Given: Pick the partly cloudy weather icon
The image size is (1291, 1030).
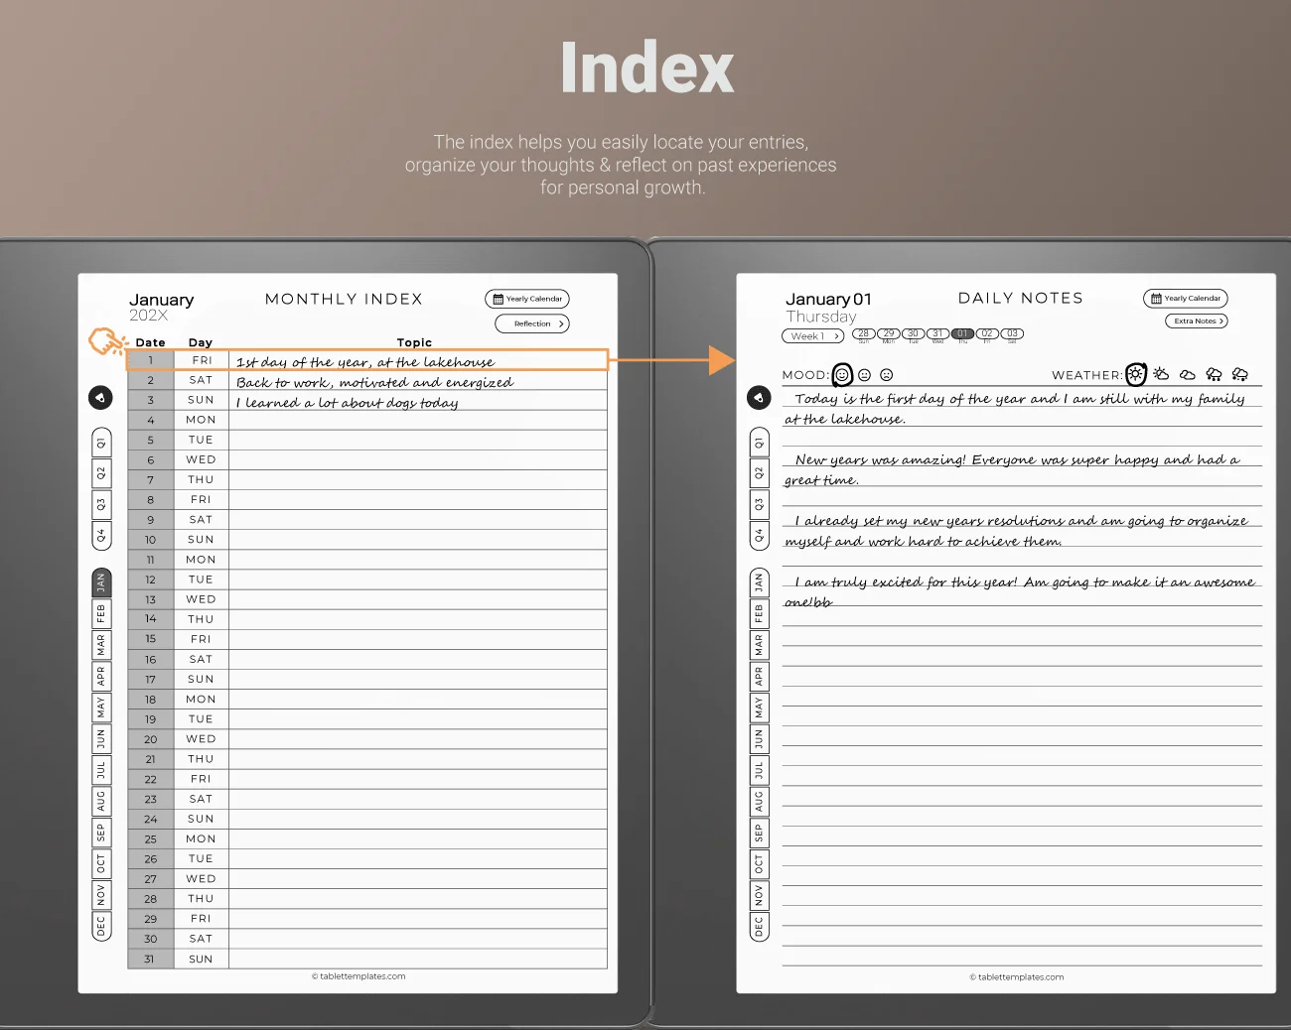Looking at the screenshot, I should tap(1161, 374).
